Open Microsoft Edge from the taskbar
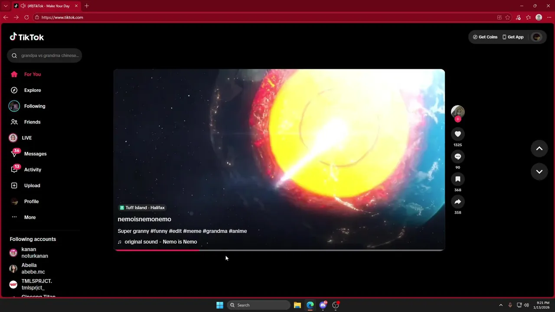Screen dimensions: 555x312 pyautogui.click(x=310, y=305)
